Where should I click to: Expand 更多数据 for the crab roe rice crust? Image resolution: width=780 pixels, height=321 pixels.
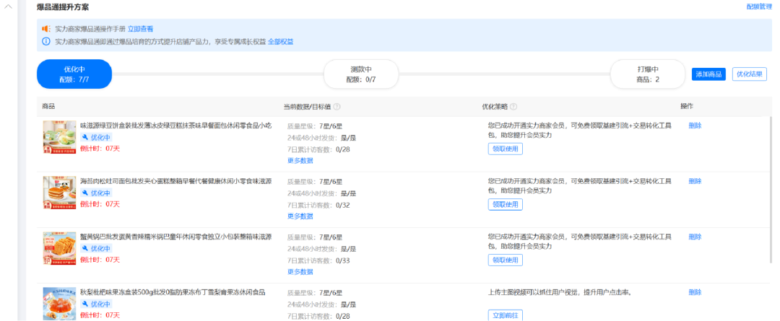300,272
